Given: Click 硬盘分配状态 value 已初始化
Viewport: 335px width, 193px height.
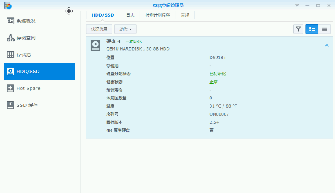Looking at the screenshot, I should point(218,74).
